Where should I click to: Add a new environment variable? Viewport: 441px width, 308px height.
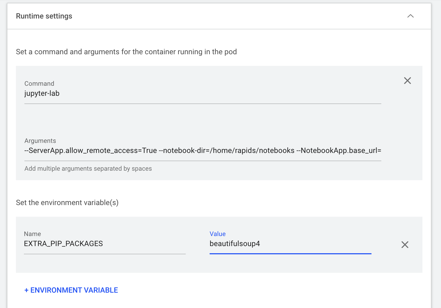click(71, 290)
